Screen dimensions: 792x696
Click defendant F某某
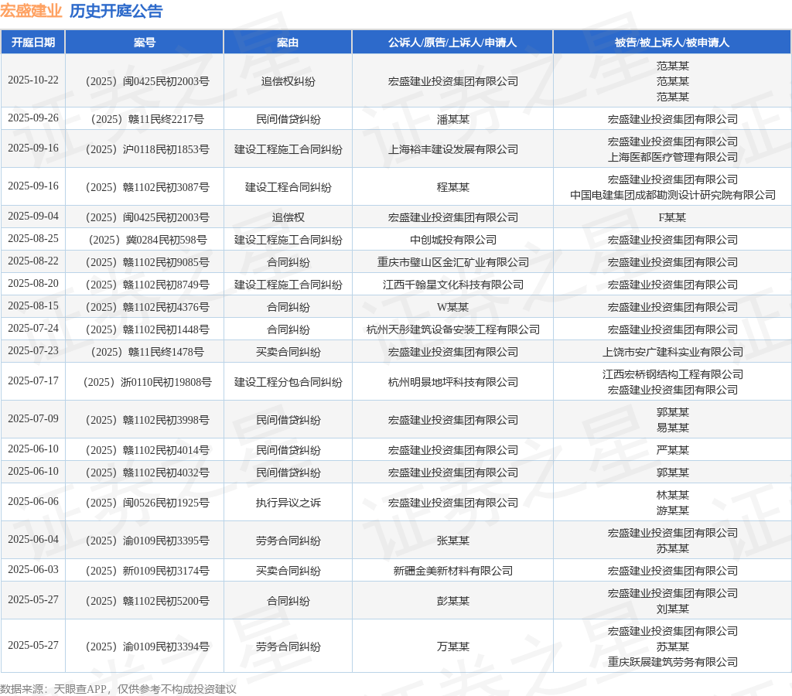672,217
